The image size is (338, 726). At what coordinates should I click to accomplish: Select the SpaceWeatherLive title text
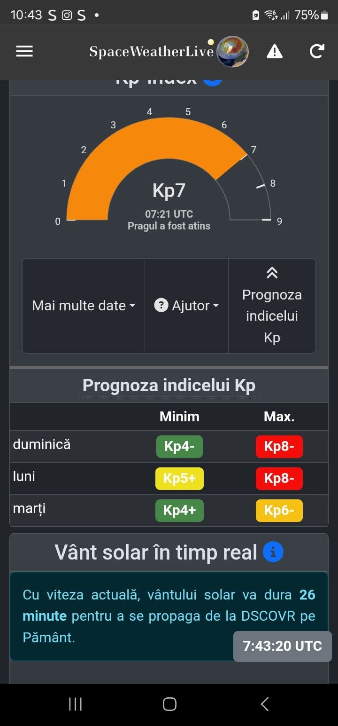tap(152, 52)
